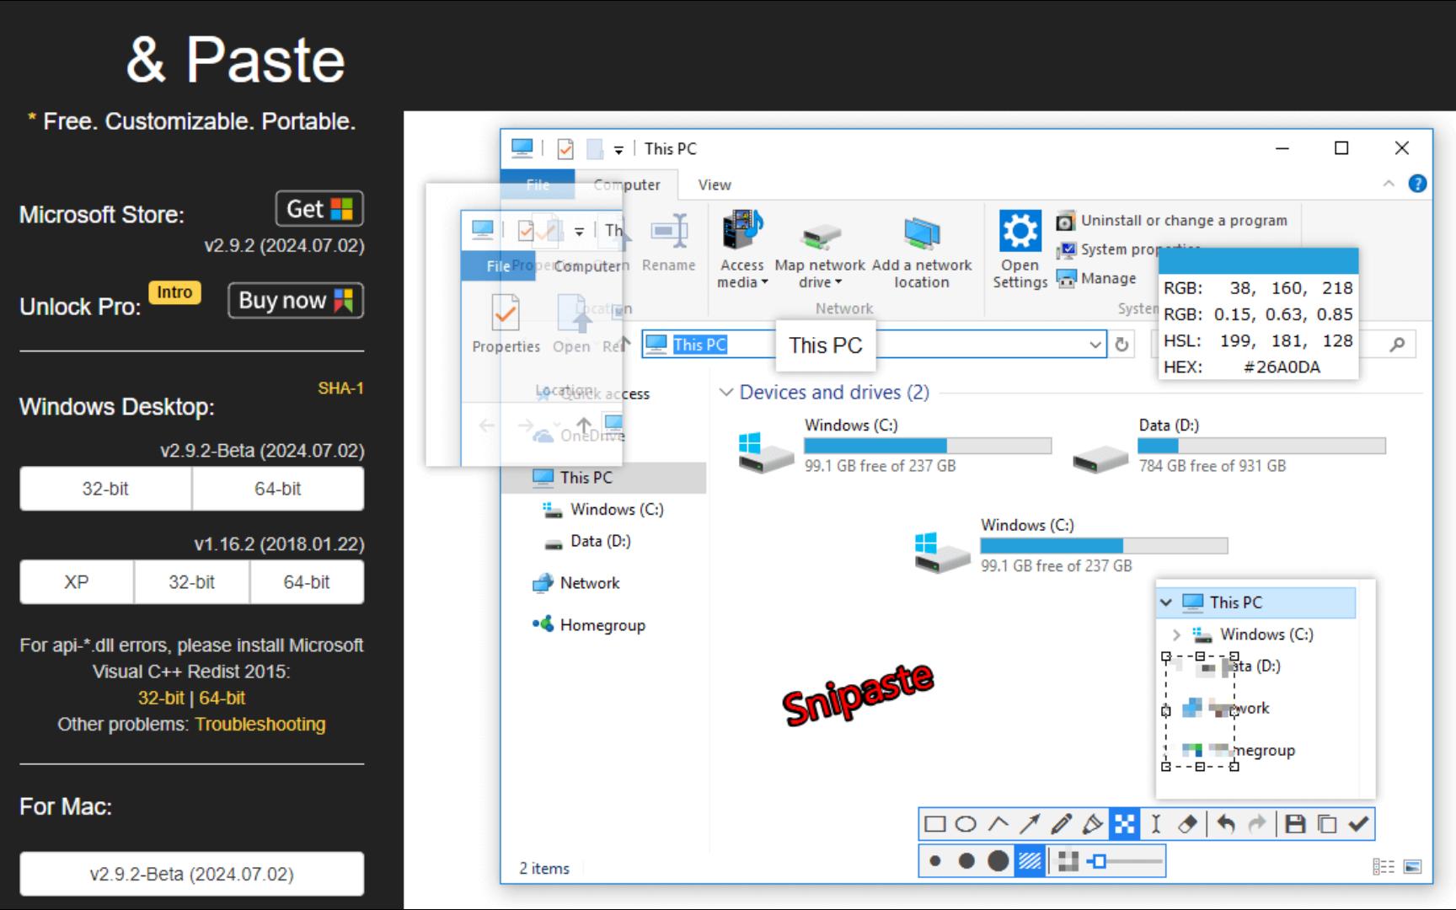Open the address bar history dropdown
The width and height of the screenshot is (1456, 910).
point(1095,345)
